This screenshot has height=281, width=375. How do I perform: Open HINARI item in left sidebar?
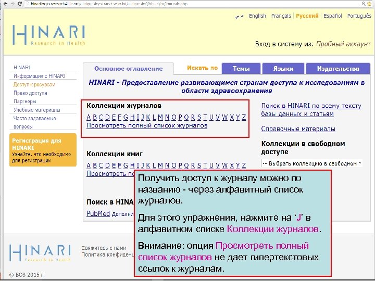(22, 67)
